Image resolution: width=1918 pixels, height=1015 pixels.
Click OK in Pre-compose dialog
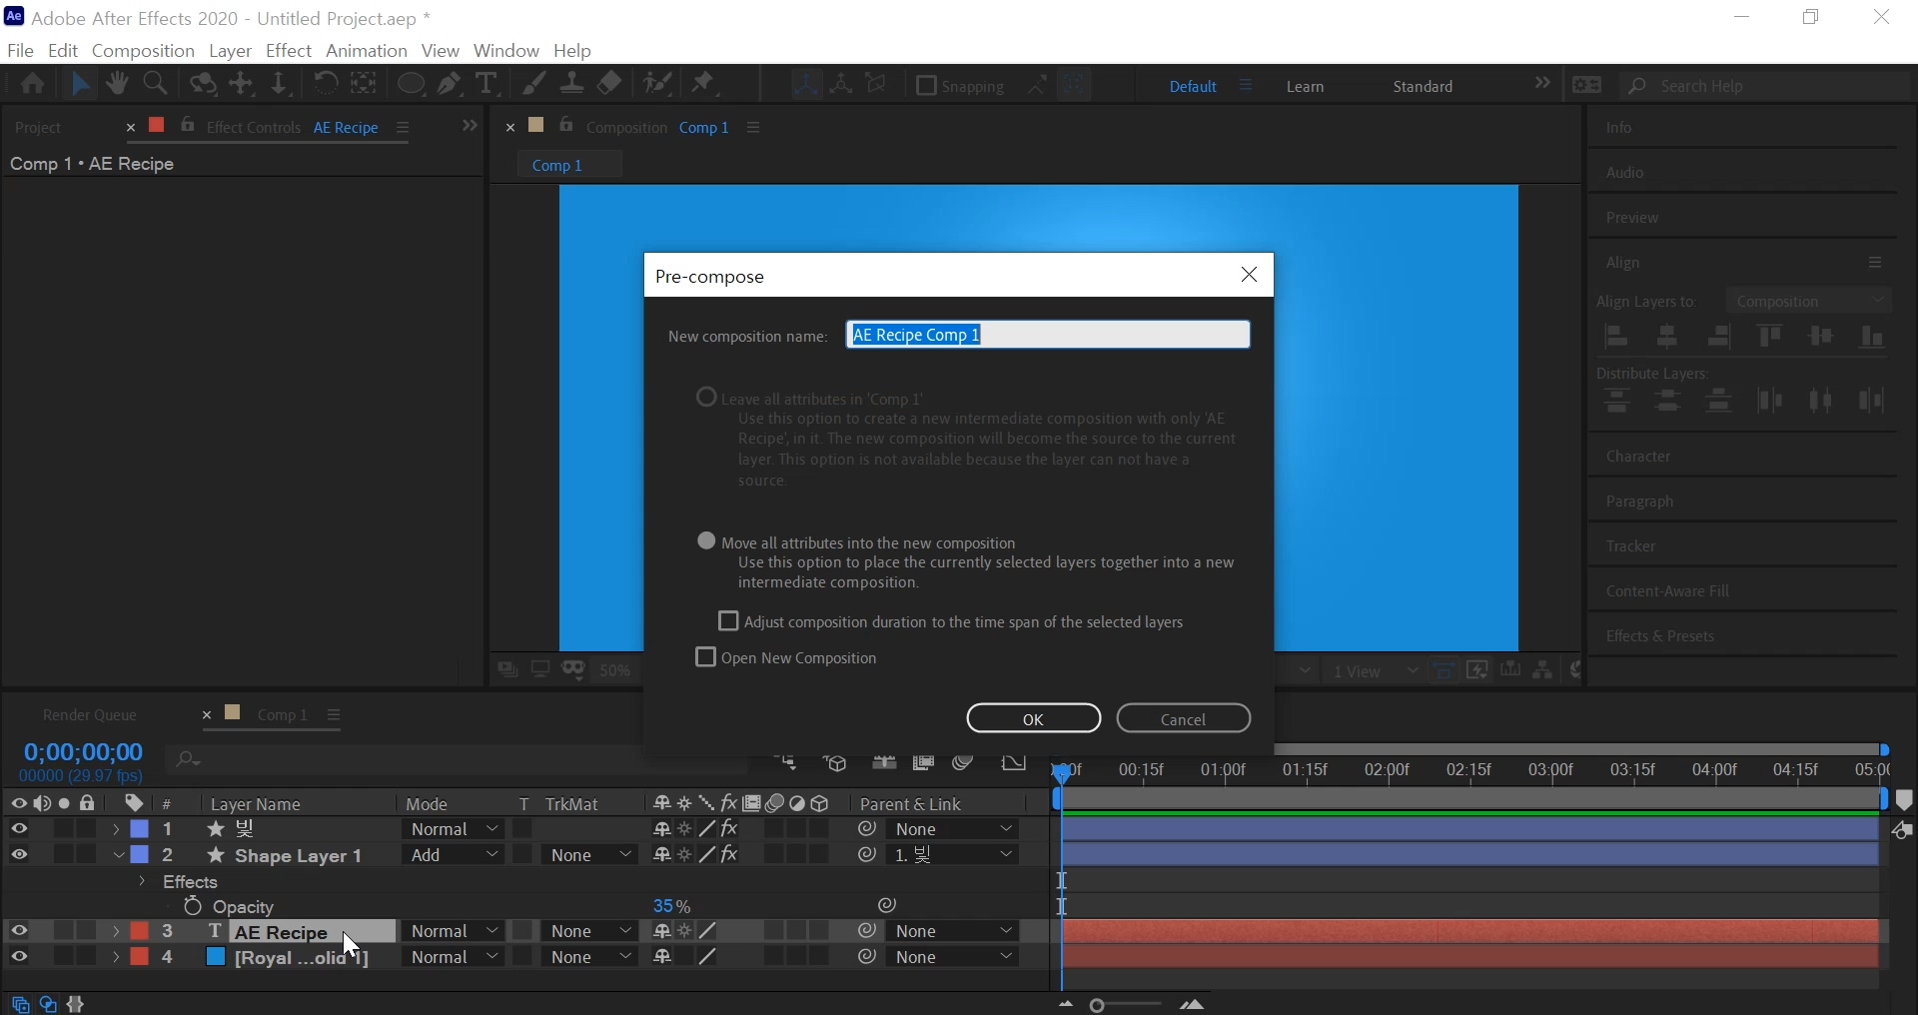[x=1034, y=718]
